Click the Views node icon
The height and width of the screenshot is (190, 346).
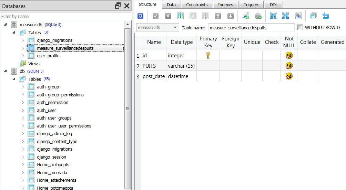(22, 64)
